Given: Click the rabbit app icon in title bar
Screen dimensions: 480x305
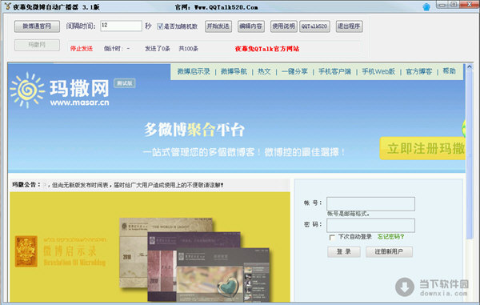Looking at the screenshot, I should (7, 6).
